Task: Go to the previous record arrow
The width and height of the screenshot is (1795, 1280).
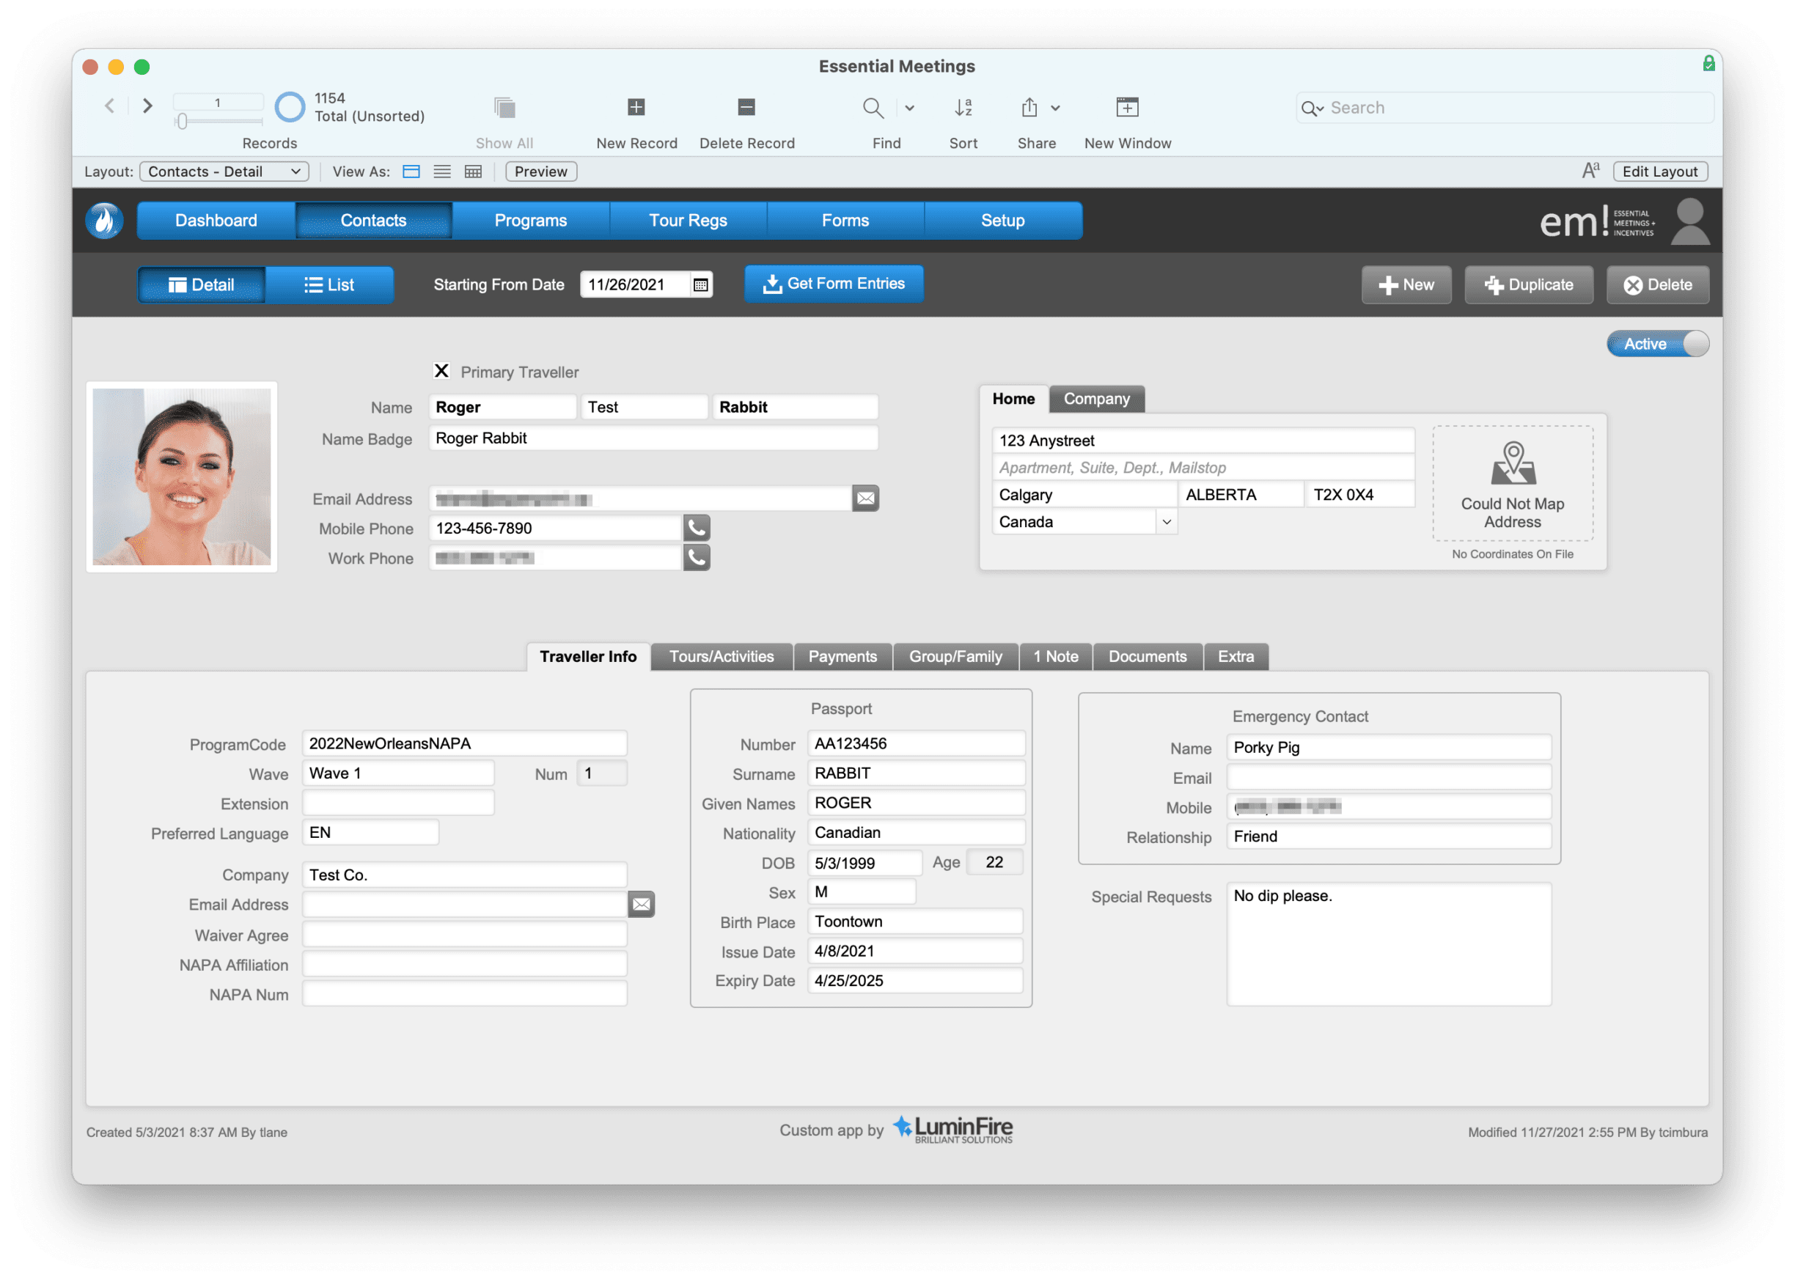Action: click(109, 106)
